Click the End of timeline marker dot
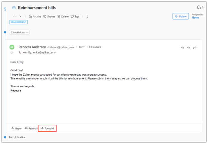This screenshot has height=144, width=208. tap(5, 137)
